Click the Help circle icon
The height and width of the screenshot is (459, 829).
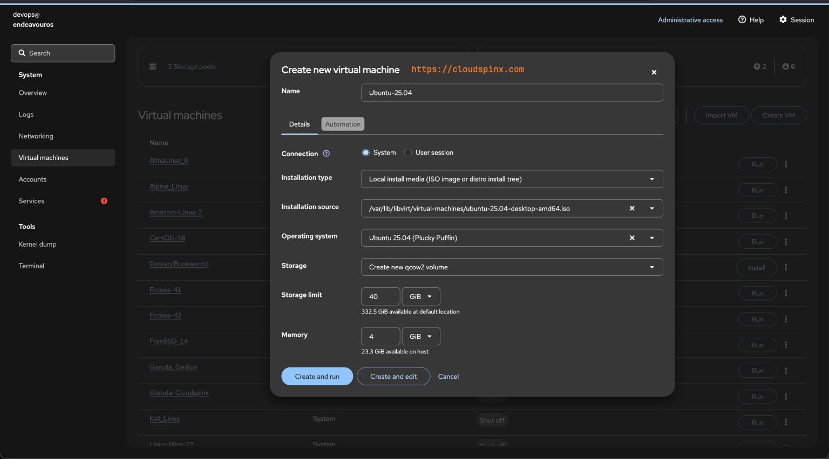[742, 20]
